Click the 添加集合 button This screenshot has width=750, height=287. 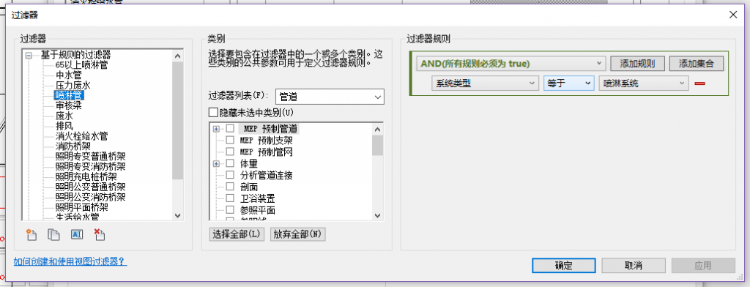(697, 64)
